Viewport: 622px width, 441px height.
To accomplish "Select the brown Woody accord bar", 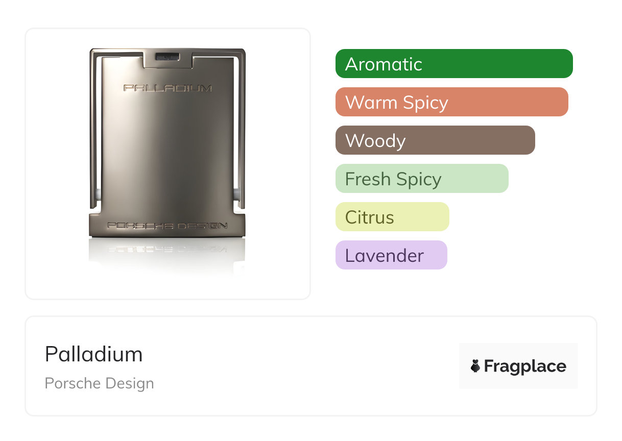I will pyautogui.click(x=435, y=140).
